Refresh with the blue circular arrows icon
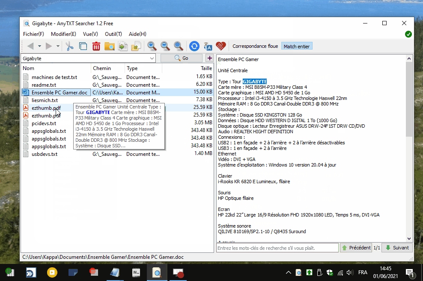 point(194,46)
